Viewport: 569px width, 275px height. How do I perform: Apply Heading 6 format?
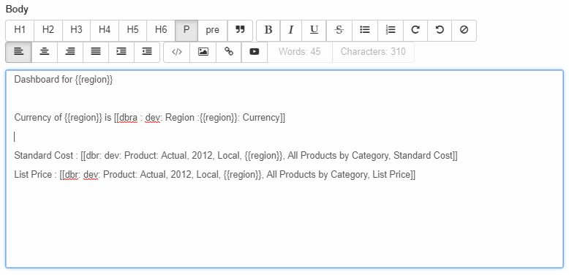click(x=161, y=31)
